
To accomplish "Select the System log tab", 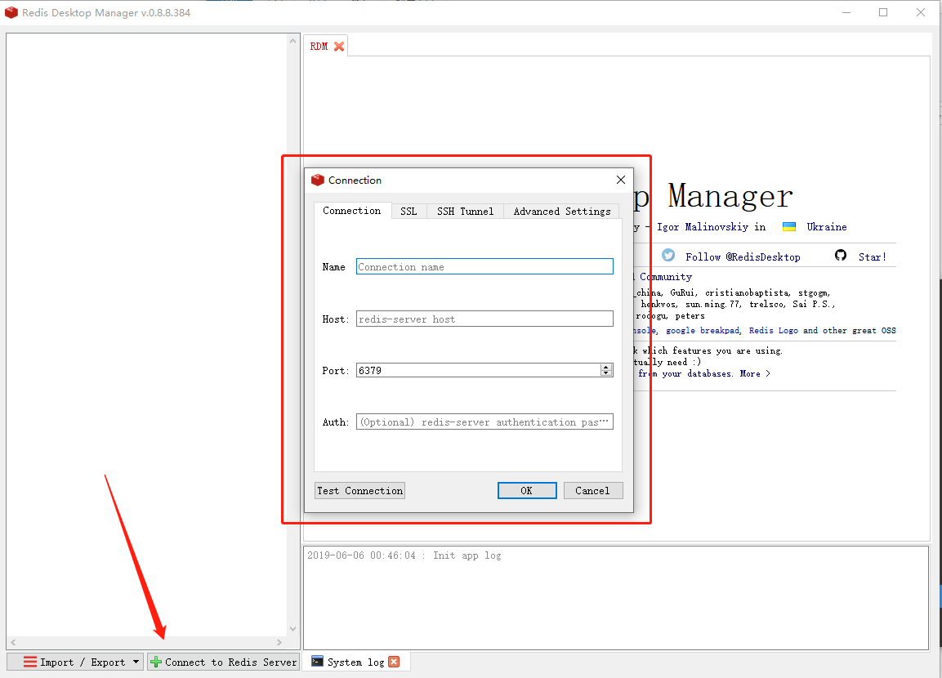I will [355, 662].
